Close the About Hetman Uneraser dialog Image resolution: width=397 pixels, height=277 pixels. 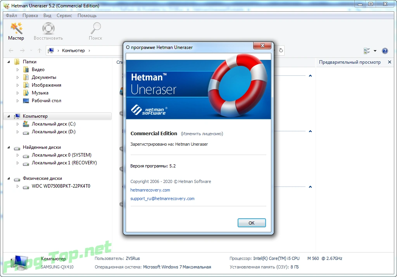(262, 46)
